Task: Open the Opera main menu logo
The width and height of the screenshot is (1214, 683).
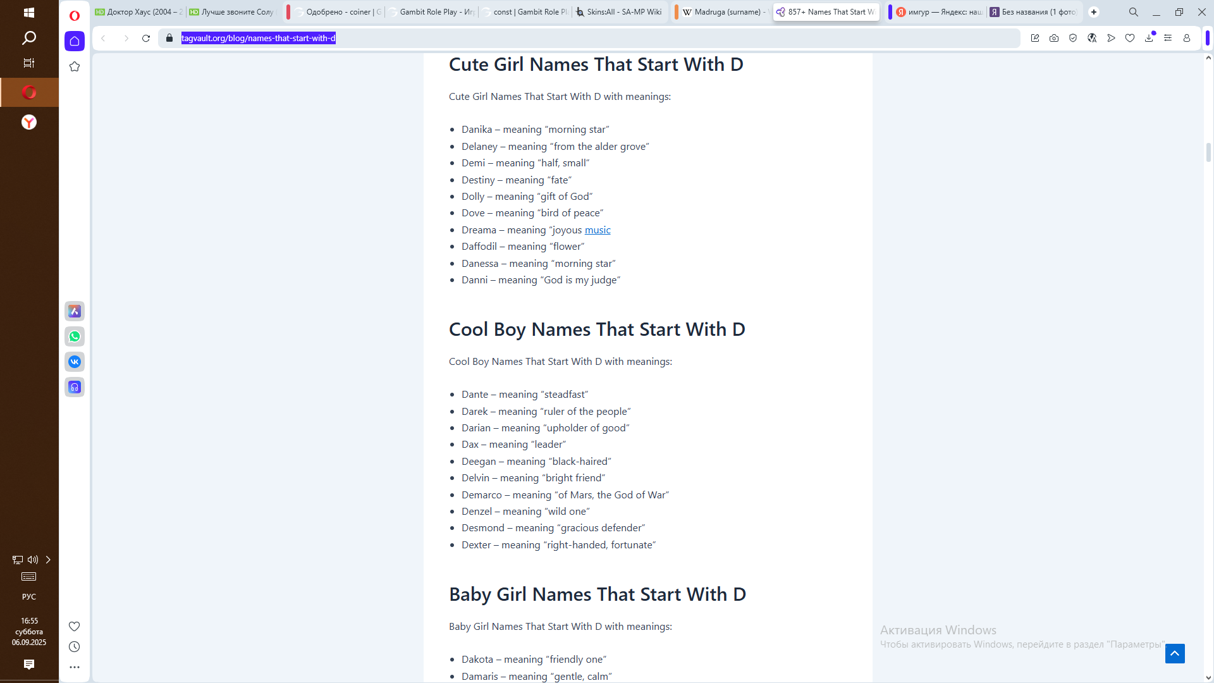Action: tap(75, 15)
